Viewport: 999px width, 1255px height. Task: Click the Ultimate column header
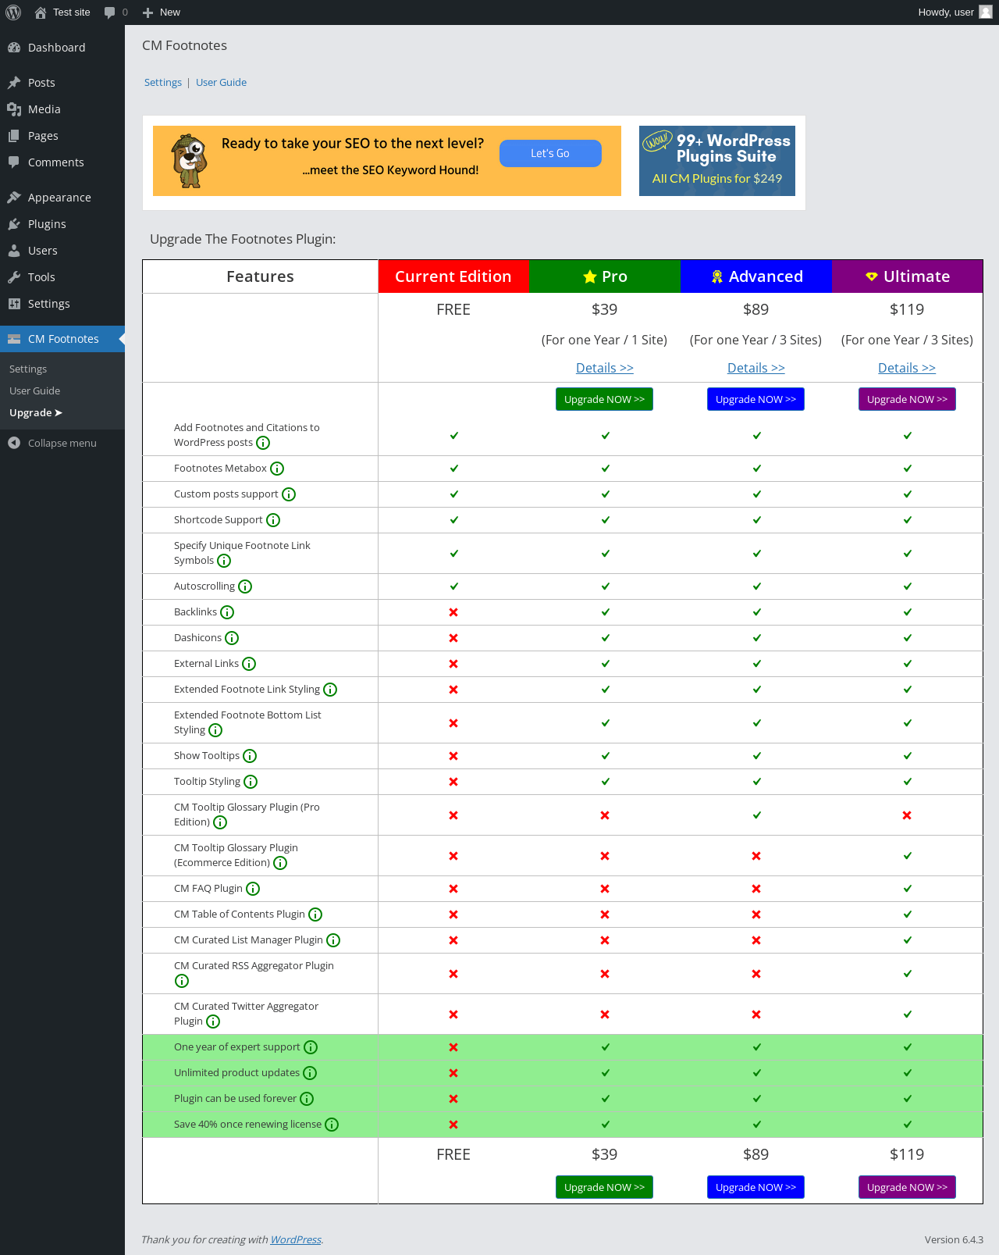coord(907,276)
